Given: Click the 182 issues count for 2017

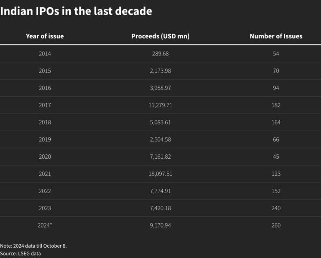Looking at the screenshot, I should click(x=276, y=105).
